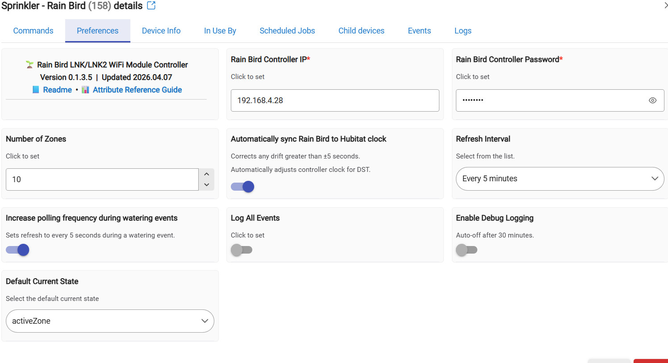Open the Refresh Interval dropdown
The image size is (668, 363).
tap(559, 179)
